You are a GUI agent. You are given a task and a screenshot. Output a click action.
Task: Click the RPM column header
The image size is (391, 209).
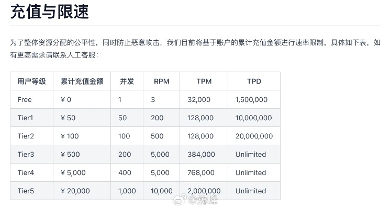click(x=161, y=81)
